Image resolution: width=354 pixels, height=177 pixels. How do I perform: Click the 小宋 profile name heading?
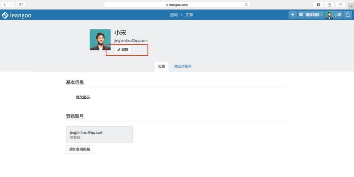[120, 33]
